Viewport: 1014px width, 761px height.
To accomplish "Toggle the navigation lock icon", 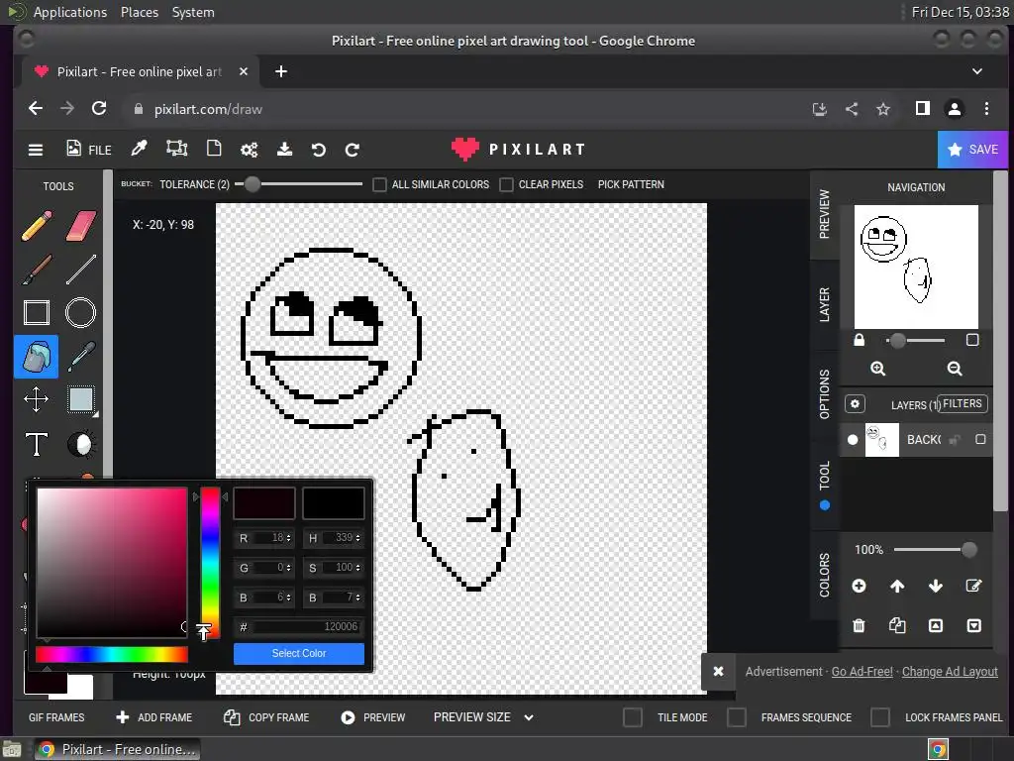I will tap(859, 340).
